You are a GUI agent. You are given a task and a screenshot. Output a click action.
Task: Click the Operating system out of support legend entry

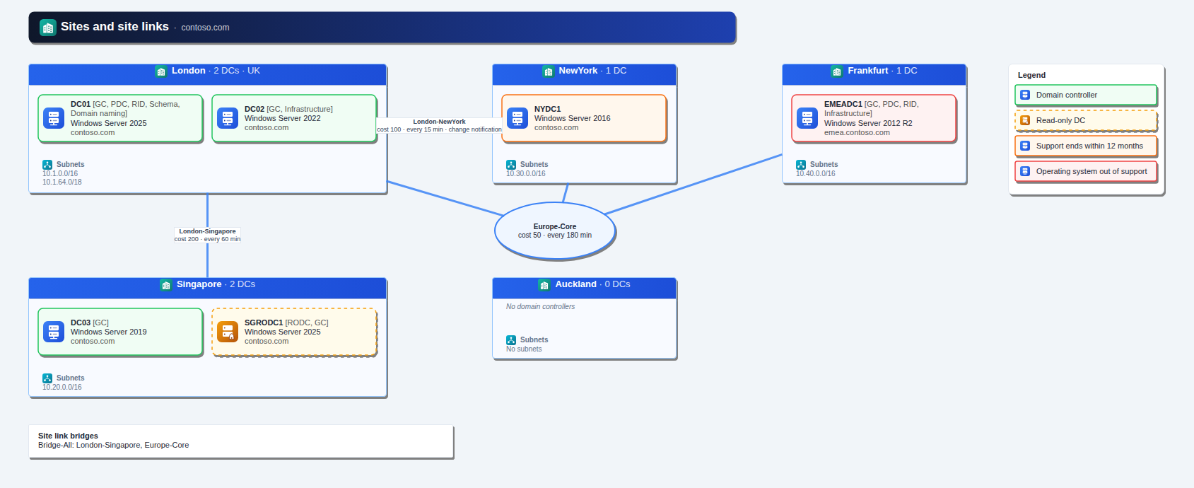(x=1086, y=171)
